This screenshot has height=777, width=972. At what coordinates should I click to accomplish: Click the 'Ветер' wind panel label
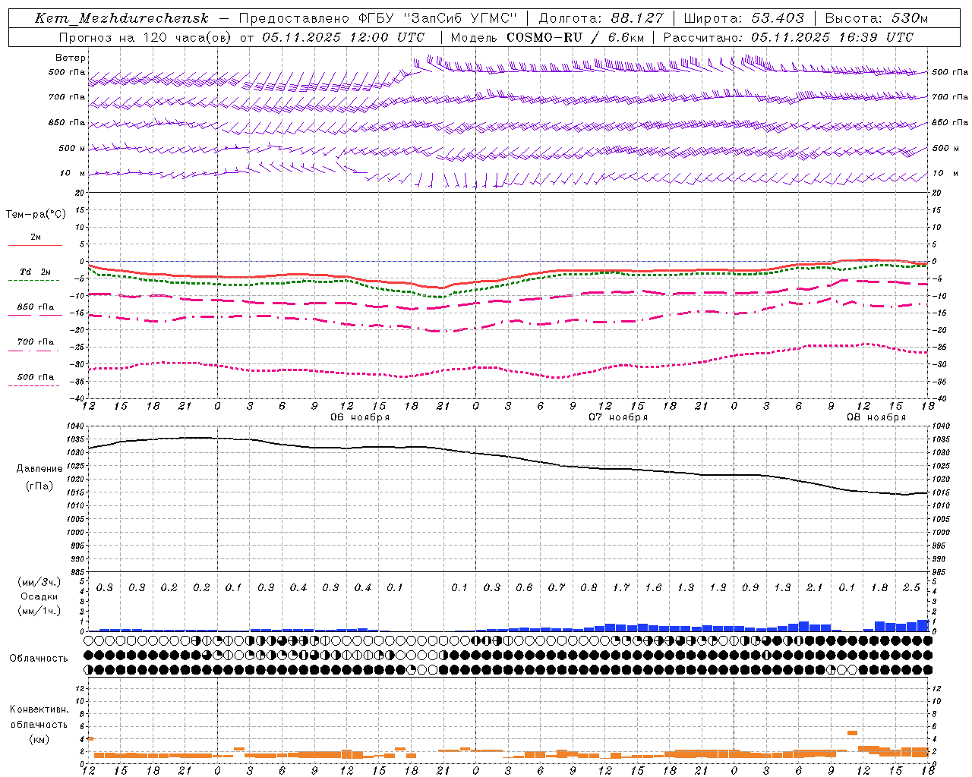tap(71, 58)
